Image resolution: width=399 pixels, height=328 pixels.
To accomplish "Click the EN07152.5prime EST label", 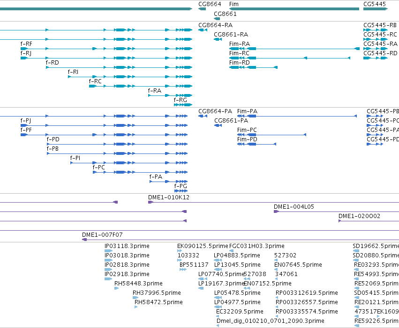I will (268, 284).
